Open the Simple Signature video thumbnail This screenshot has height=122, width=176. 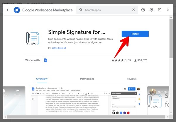[x=158, y=101]
